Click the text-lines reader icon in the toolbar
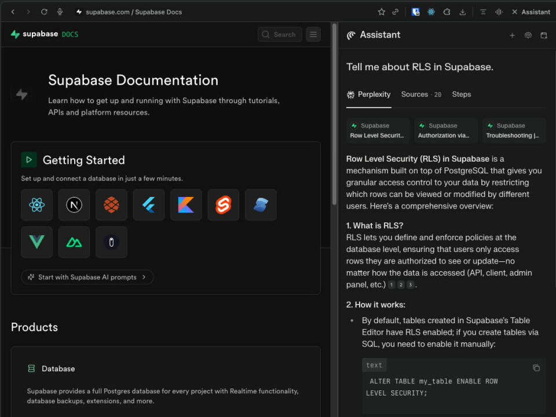This screenshot has width=556, height=417. click(x=483, y=12)
